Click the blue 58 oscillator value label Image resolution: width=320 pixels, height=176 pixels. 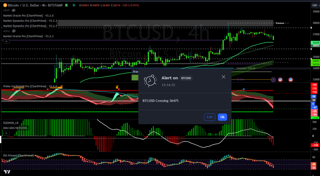point(314,96)
